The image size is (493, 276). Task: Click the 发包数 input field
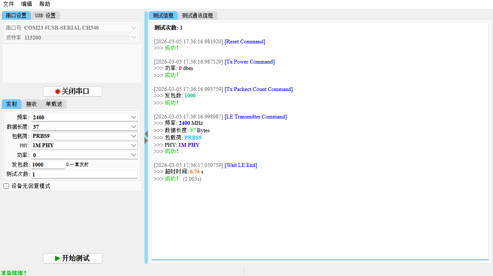pyautogui.click(x=48, y=164)
